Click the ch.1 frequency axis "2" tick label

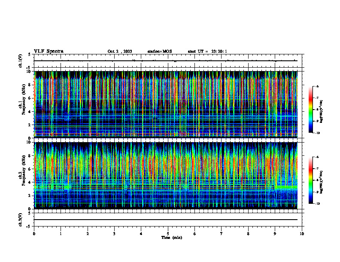[x=30, y=125]
